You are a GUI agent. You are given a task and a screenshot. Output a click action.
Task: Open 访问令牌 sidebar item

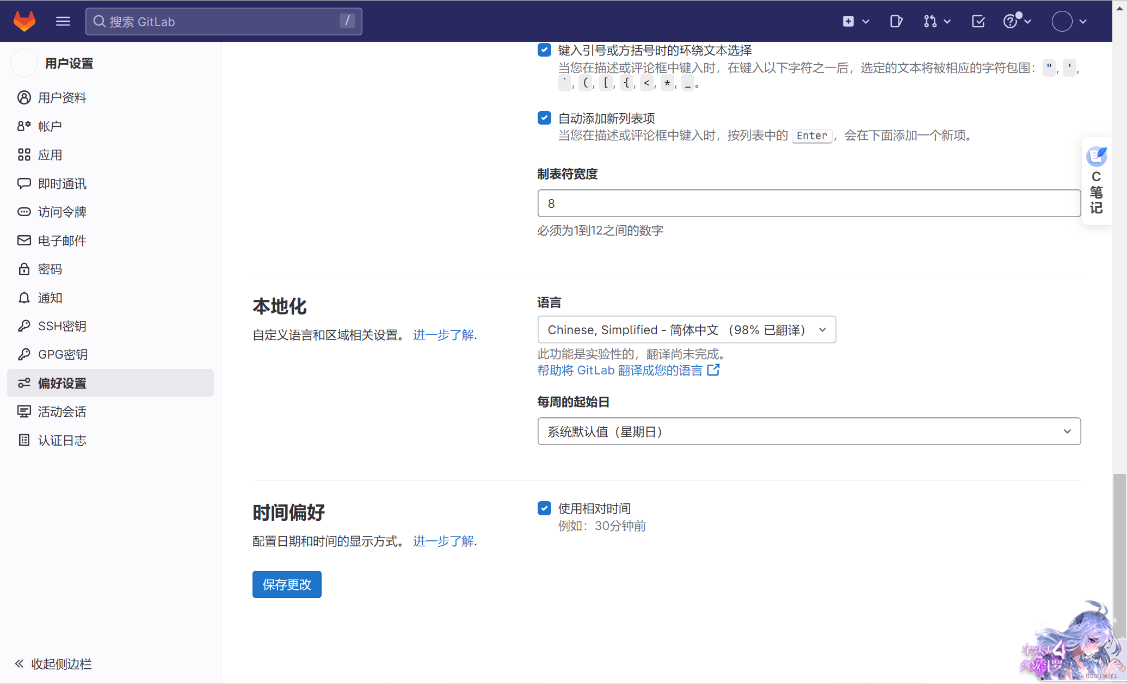point(62,212)
